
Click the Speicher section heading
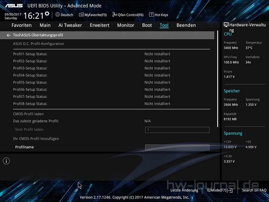point(232,91)
